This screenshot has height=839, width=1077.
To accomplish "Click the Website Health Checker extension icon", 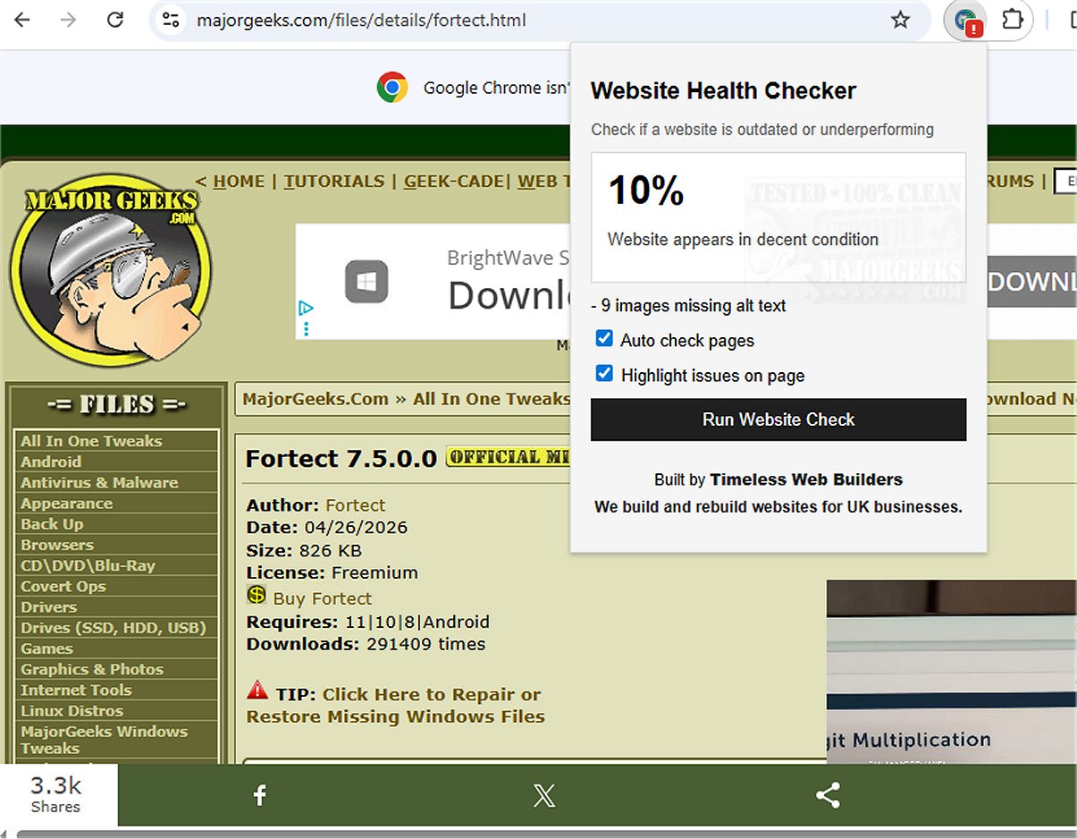I will coord(966,20).
